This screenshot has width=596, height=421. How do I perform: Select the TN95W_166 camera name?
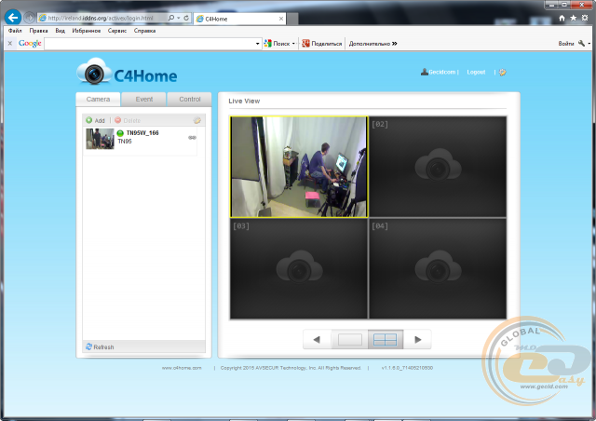coord(142,133)
